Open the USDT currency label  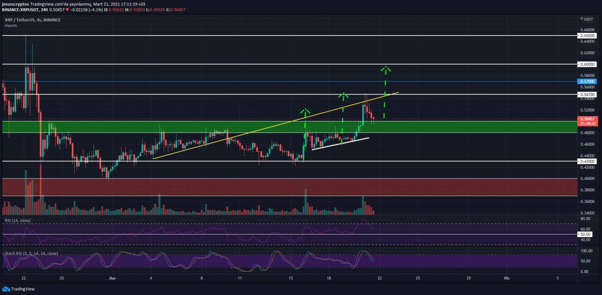tap(589, 19)
